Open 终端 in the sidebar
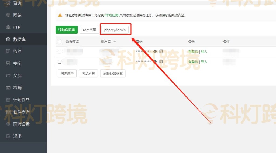This screenshot has height=153, width=276. (24, 88)
